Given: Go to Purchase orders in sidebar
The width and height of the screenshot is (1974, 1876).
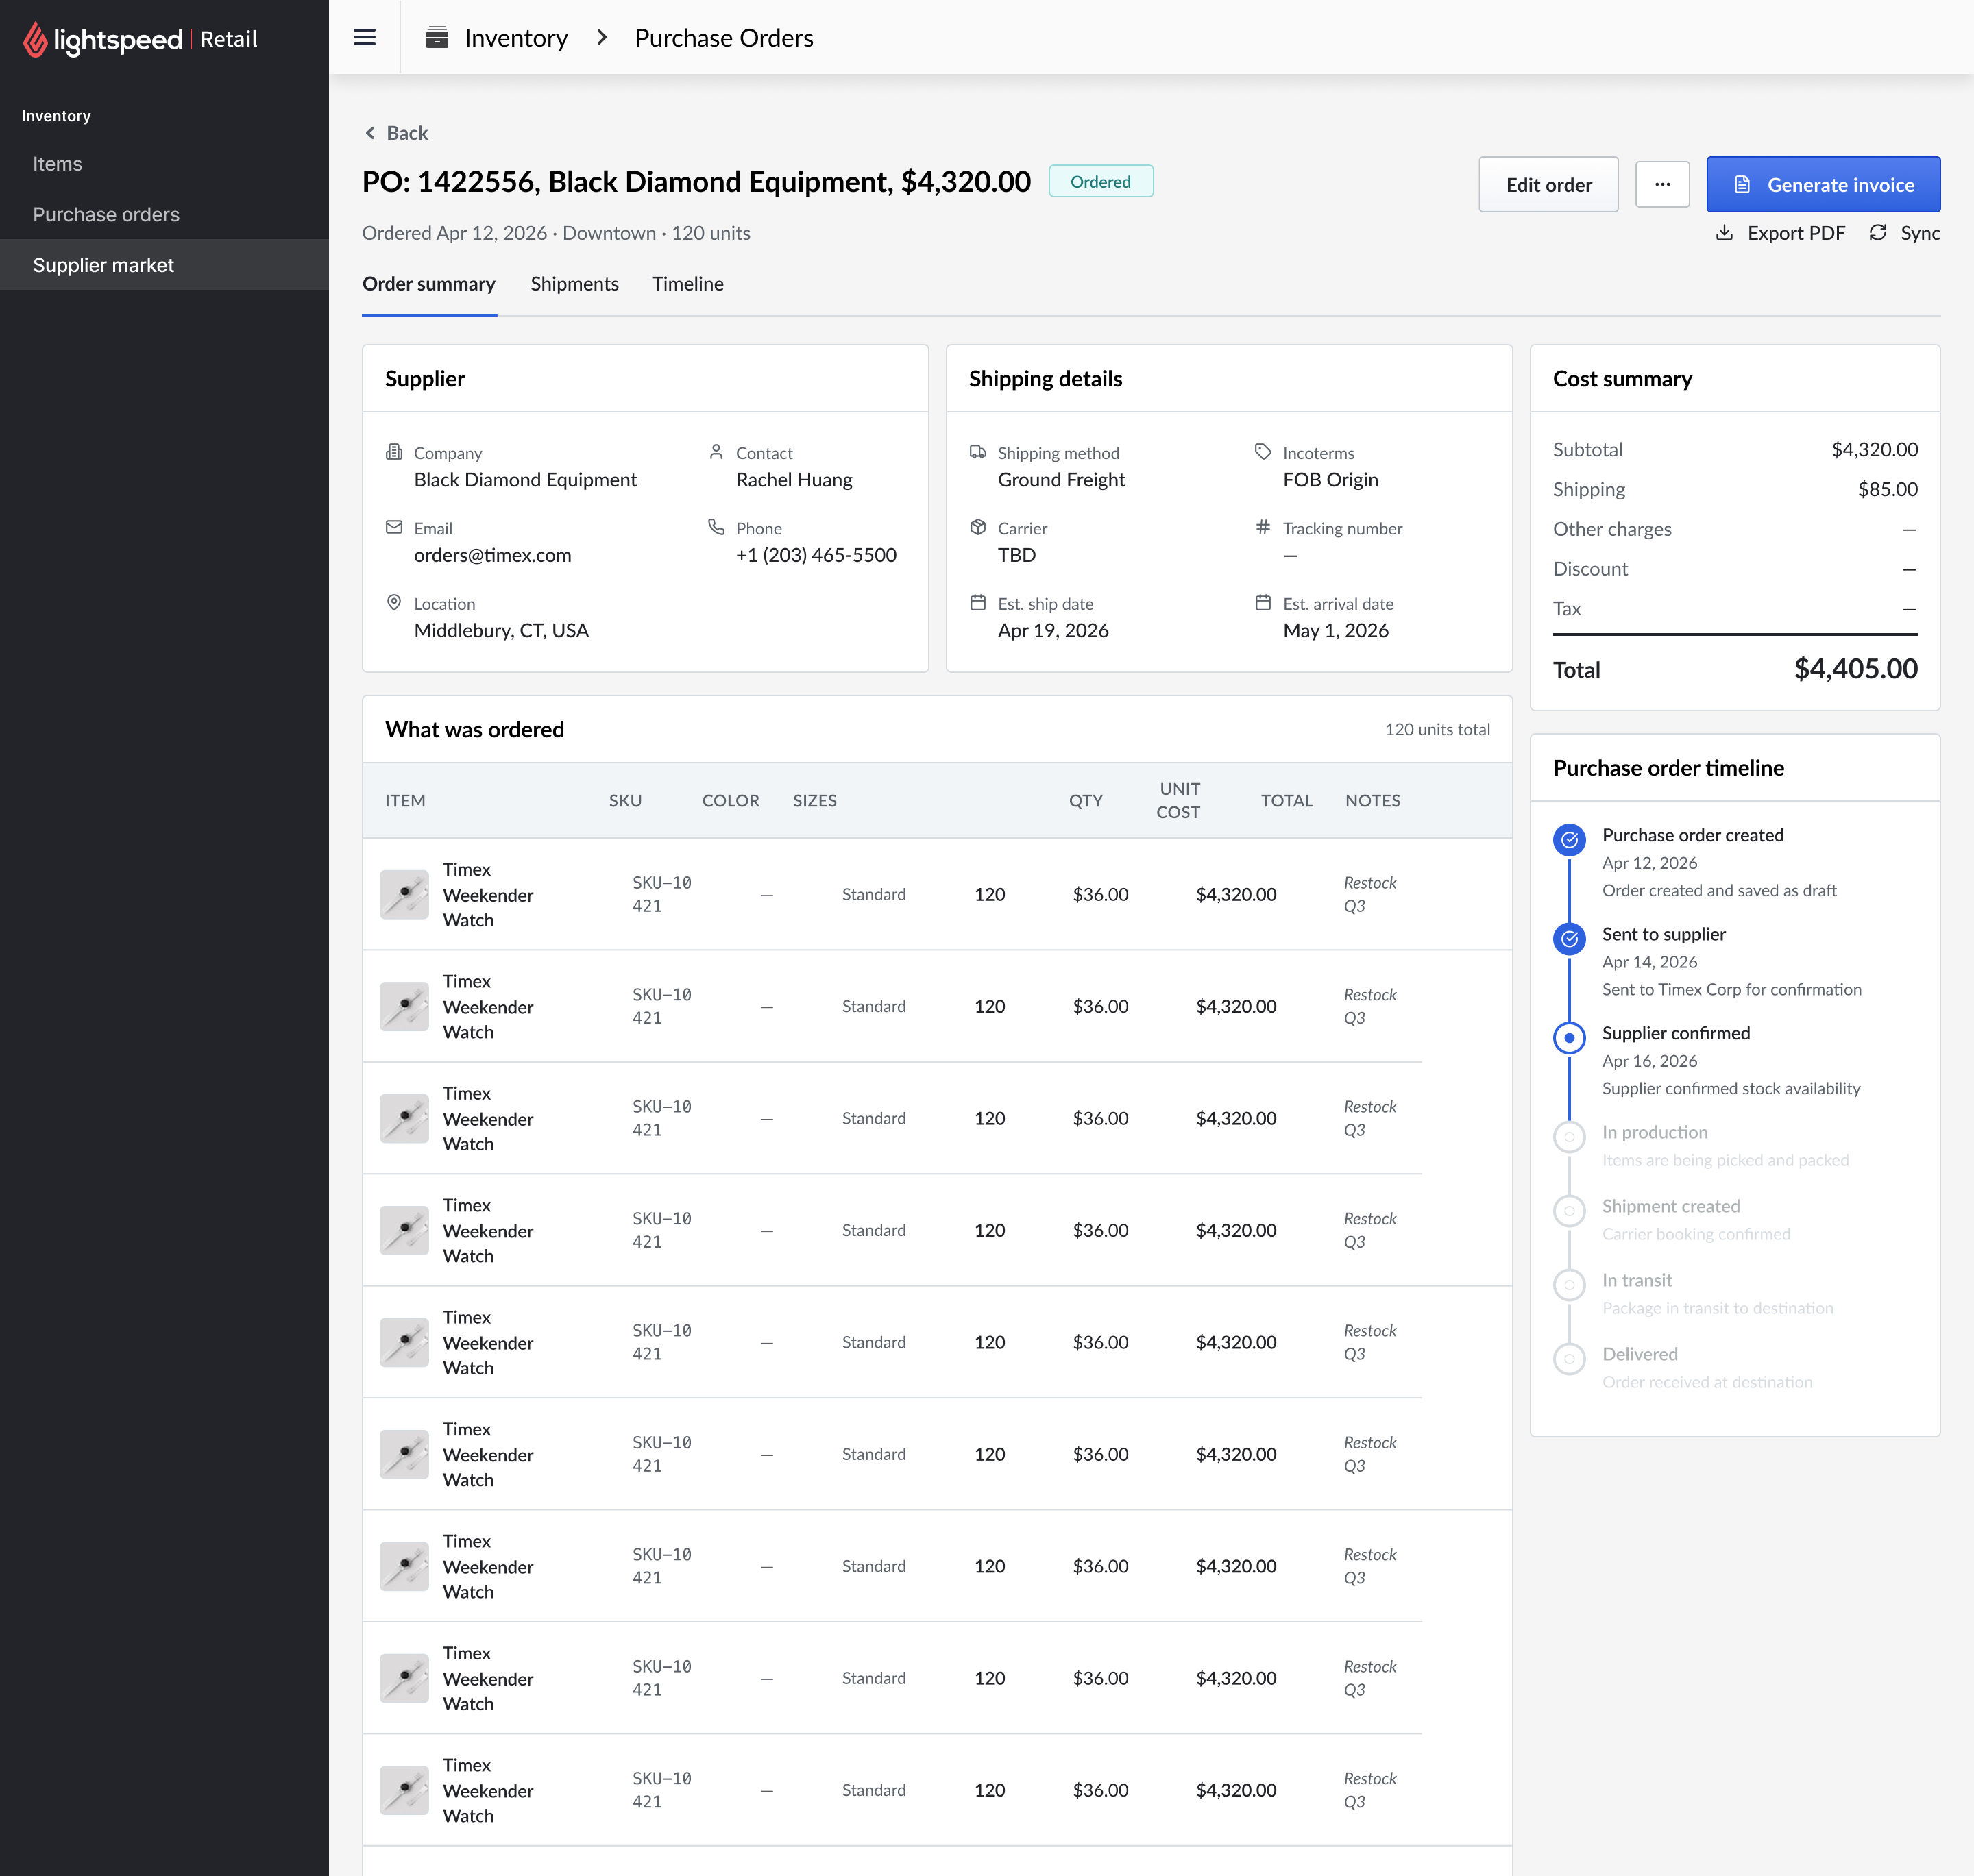Looking at the screenshot, I should 164,214.
